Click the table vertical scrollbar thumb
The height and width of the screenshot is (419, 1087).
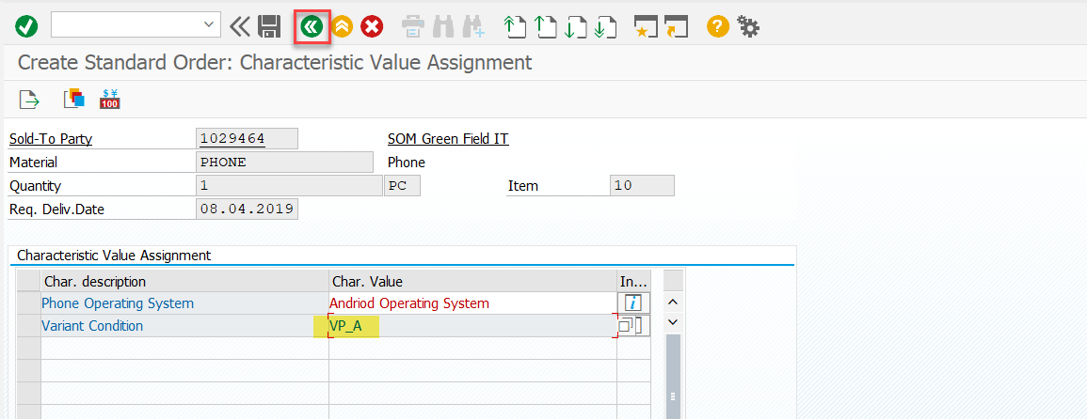(x=673, y=376)
